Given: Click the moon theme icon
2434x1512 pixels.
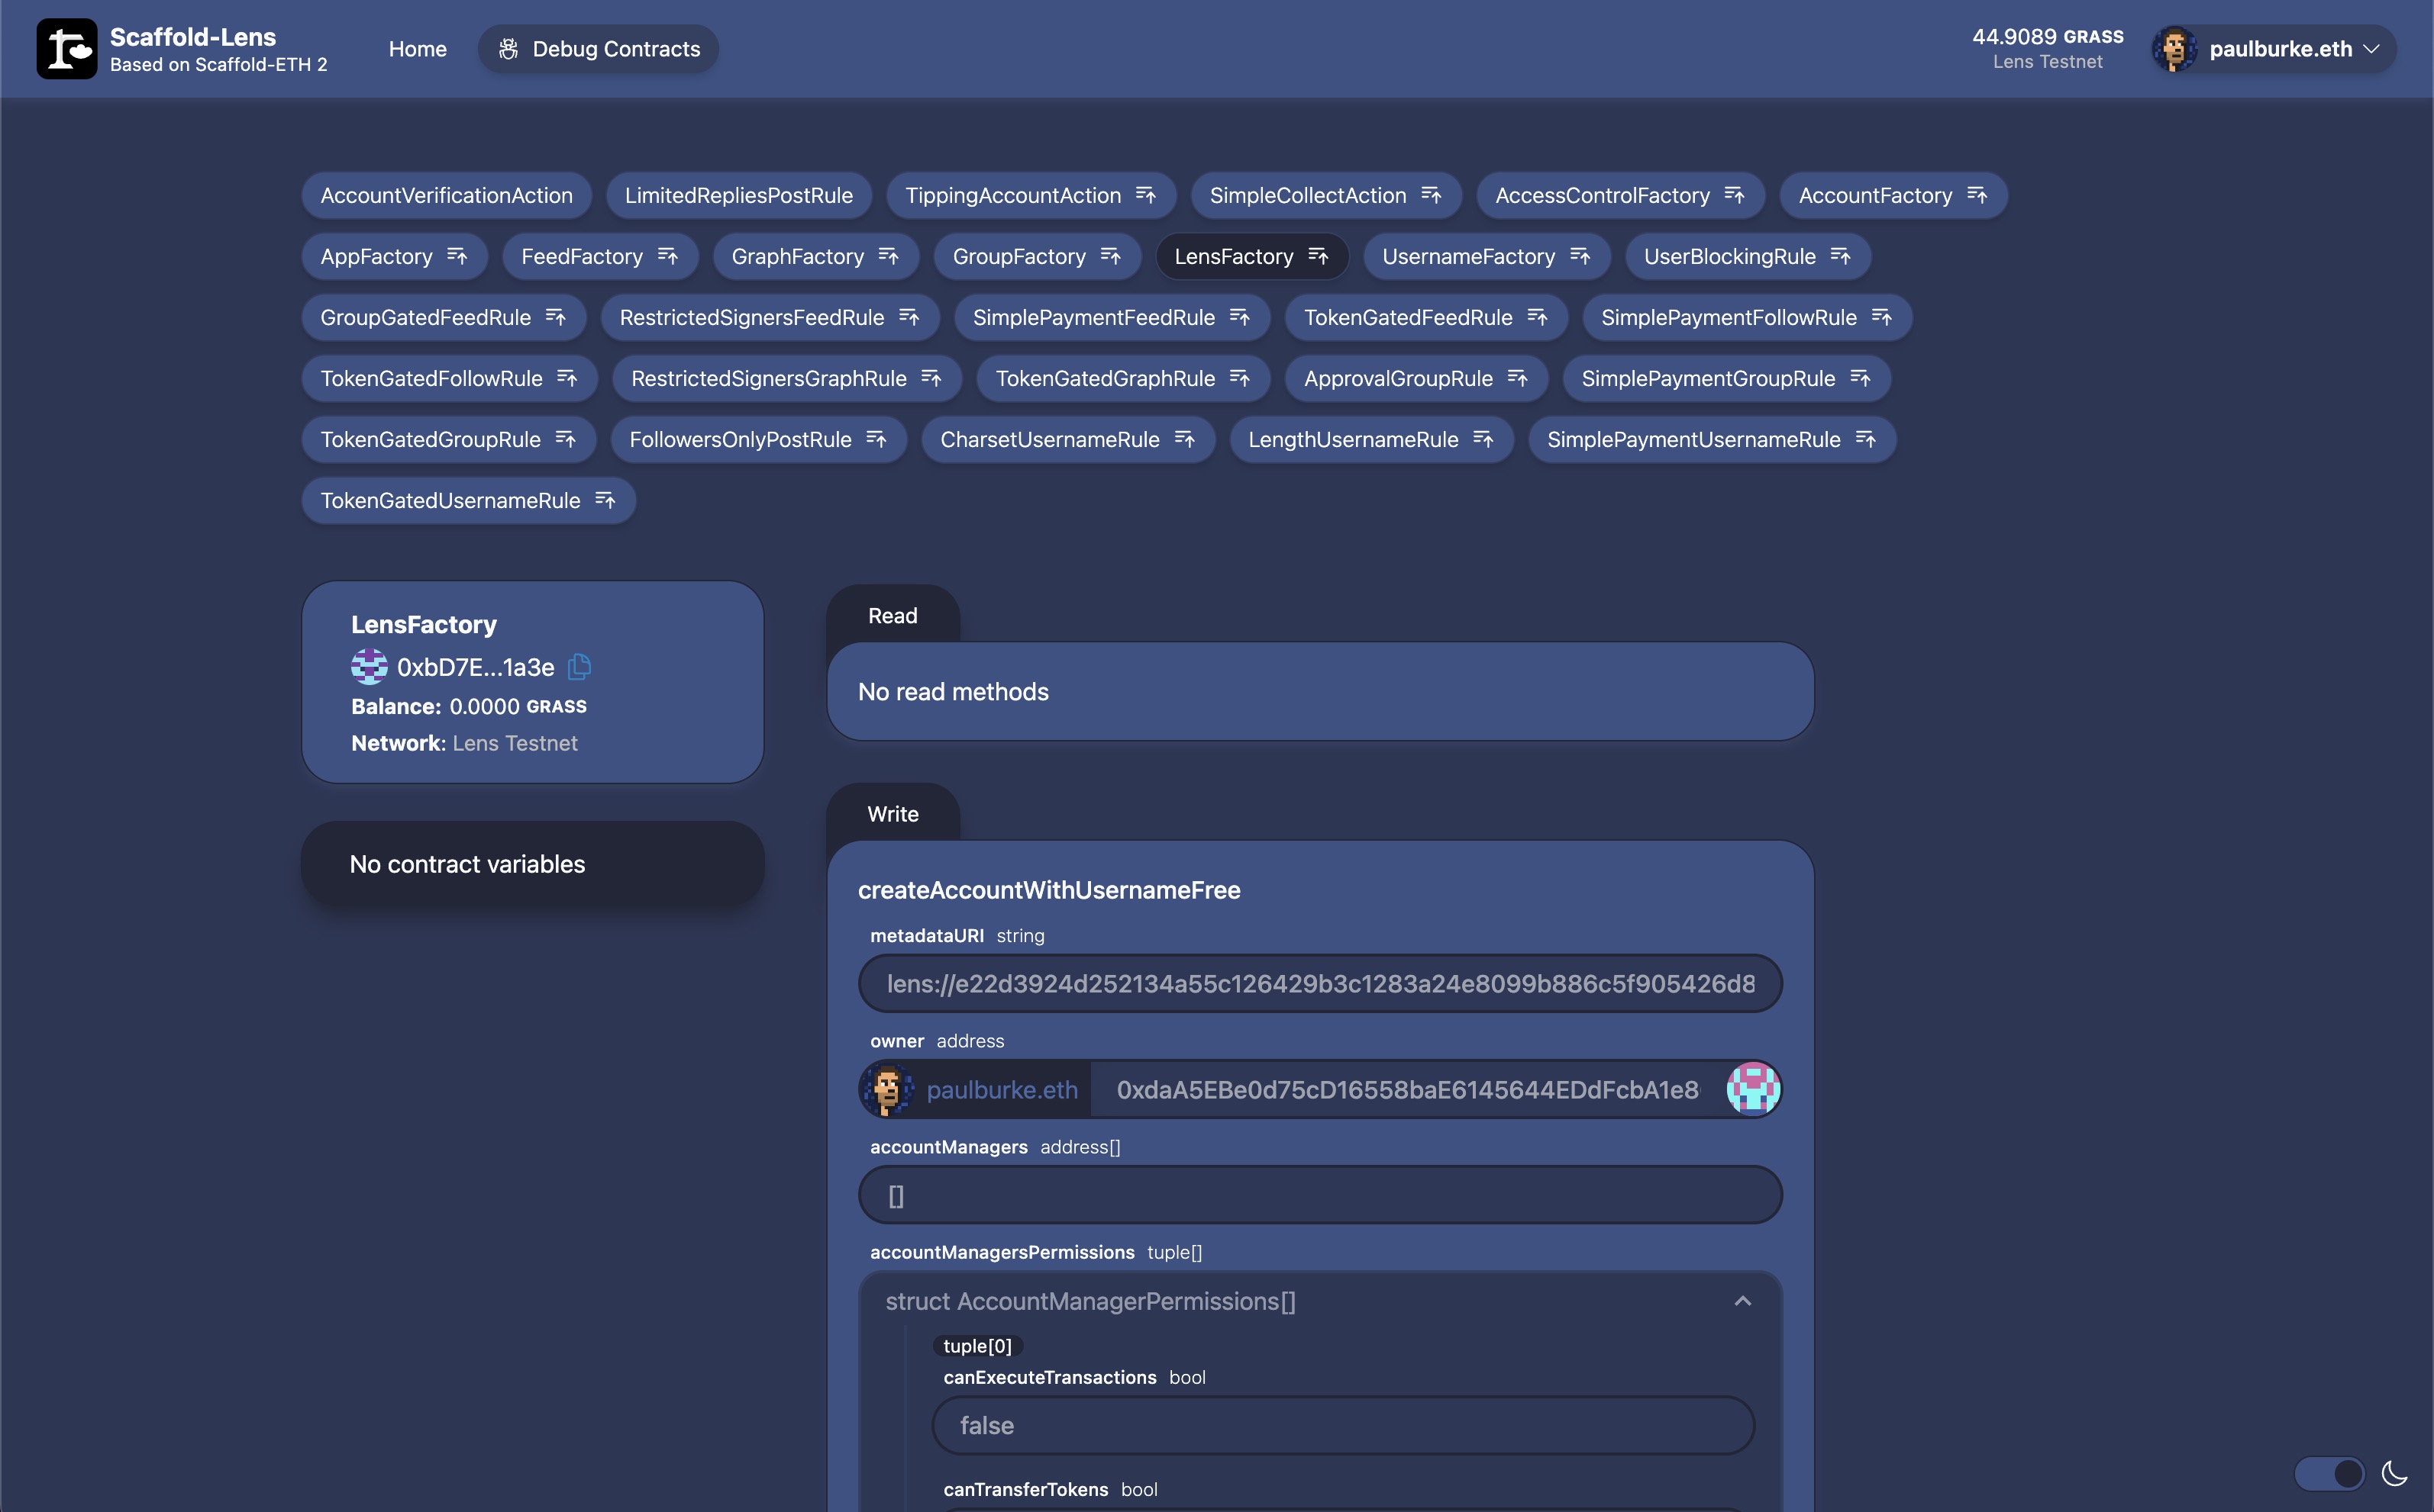Looking at the screenshot, I should (x=2395, y=1472).
